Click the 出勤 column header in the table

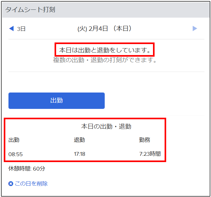(x=14, y=140)
